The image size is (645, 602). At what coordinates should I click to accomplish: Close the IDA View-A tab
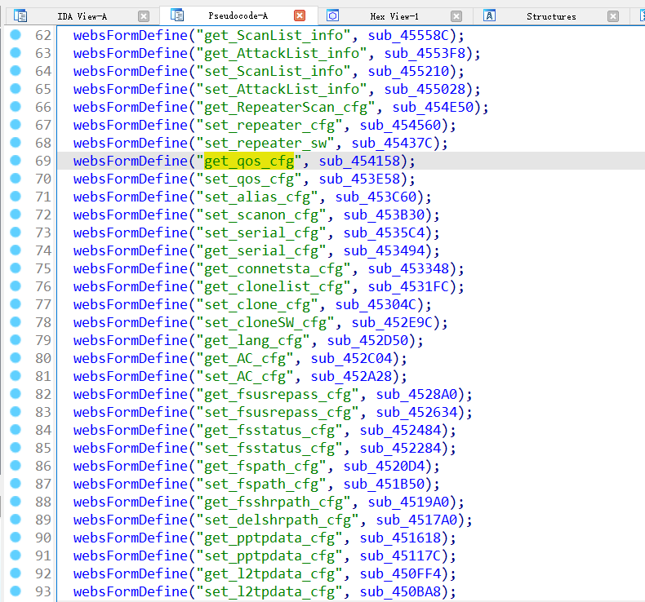pyautogui.click(x=144, y=15)
